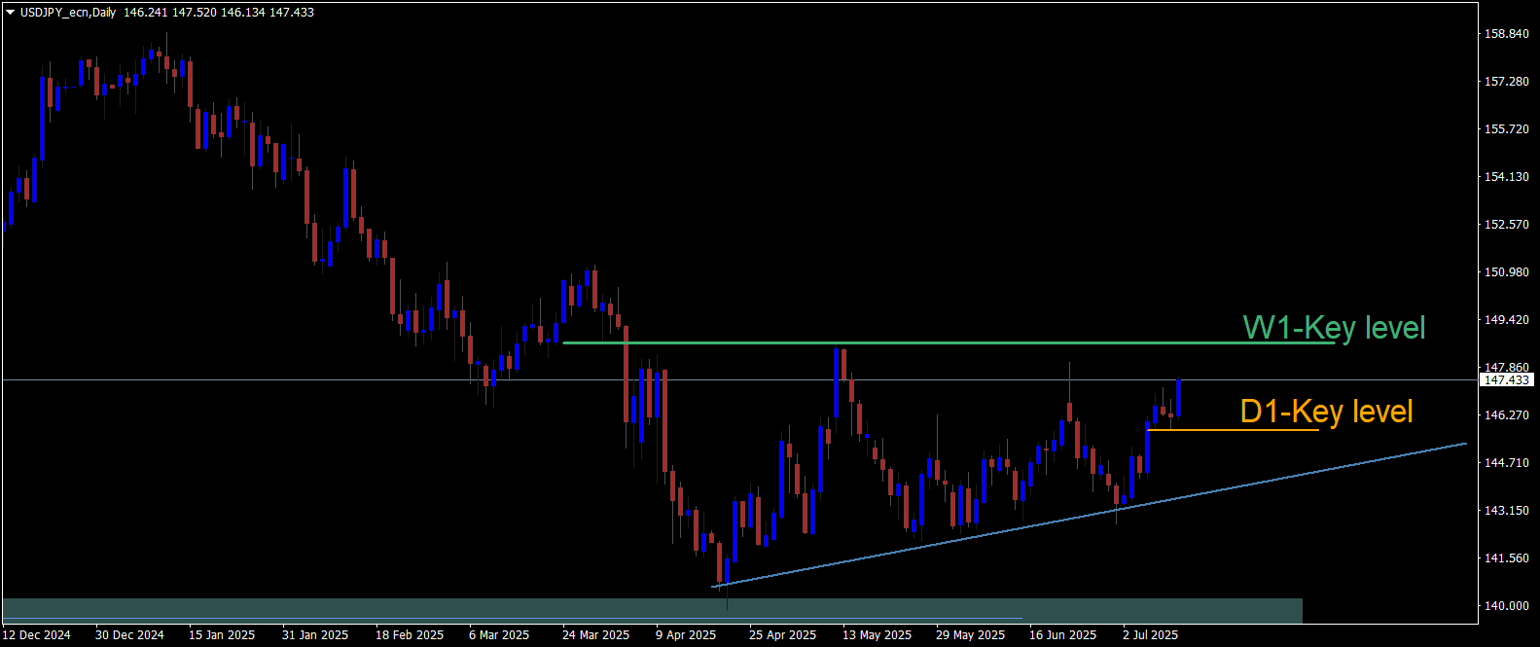Screen dimensions: 1540x647
Task: Click the open value 146.241 in header
Action: (x=146, y=13)
